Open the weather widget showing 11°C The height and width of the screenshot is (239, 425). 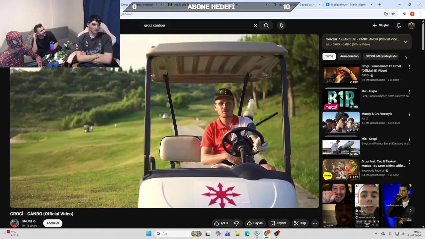coord(11,234)
